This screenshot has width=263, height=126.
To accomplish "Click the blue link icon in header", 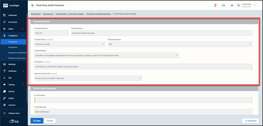I will [223, 5].
